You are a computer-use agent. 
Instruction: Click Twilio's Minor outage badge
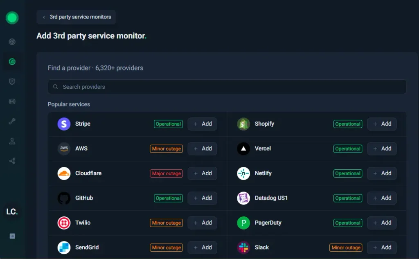pos(166,223)
